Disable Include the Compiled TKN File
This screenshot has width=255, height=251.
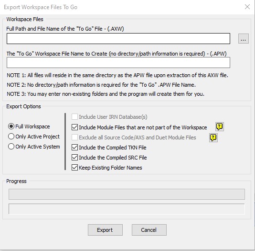[74, 148]
